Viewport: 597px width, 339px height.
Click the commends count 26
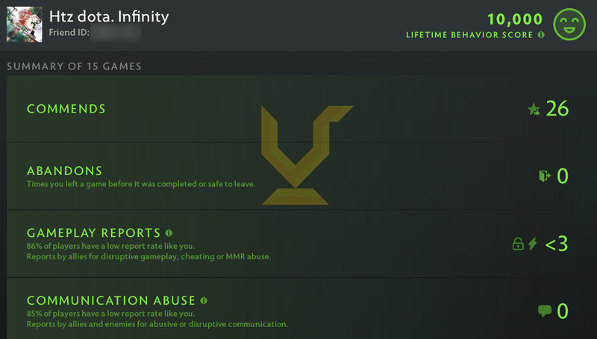[557, 110]
